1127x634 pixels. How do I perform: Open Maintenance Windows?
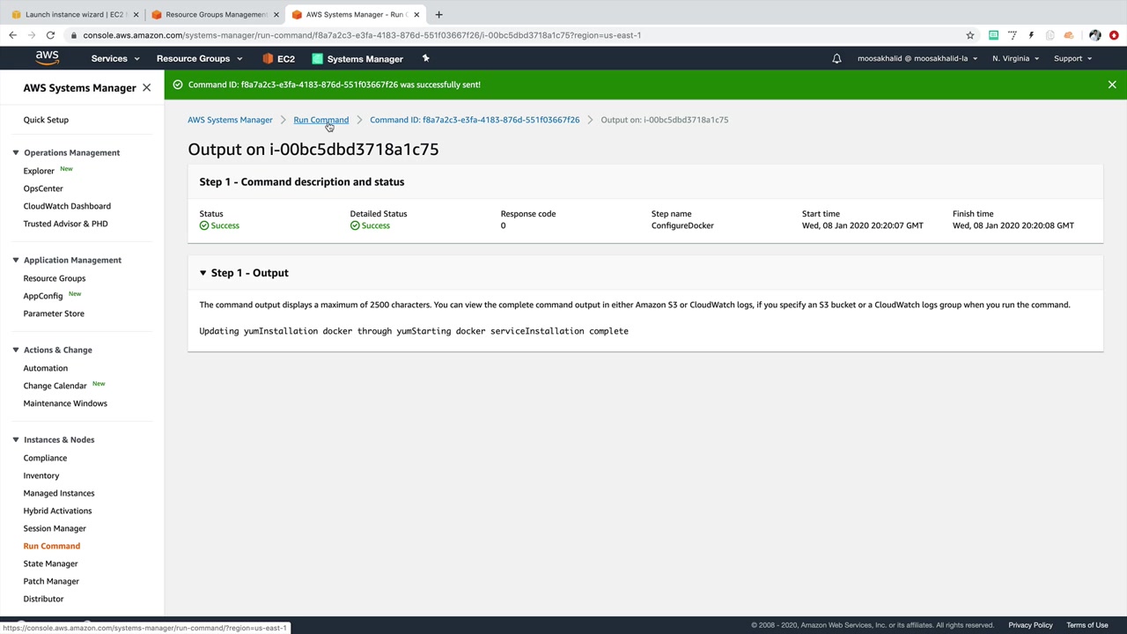[65, 403]
